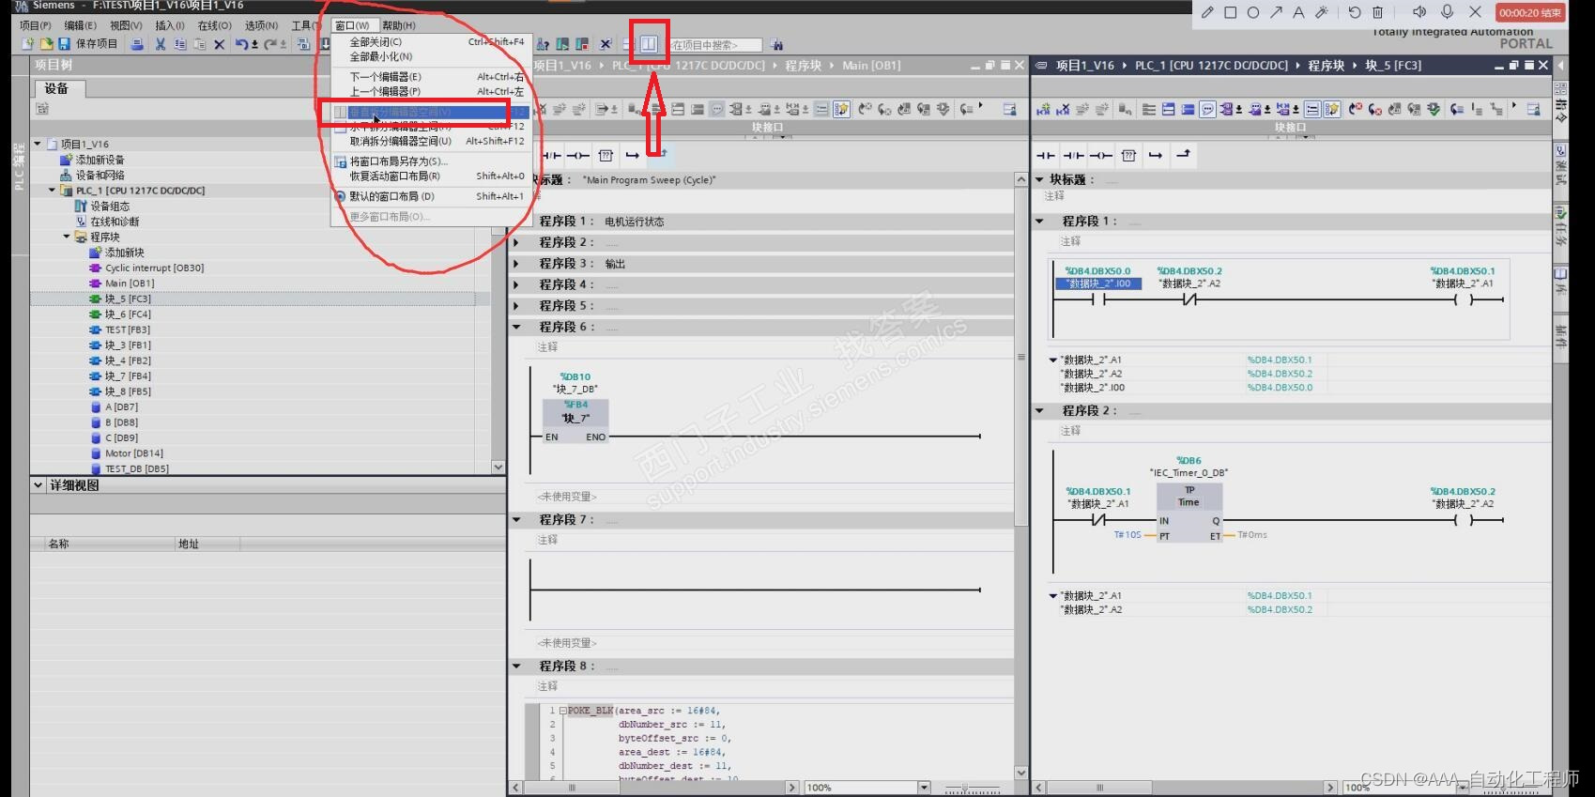The image size is (1595, 797).
Task: Select Main [OB1] in project tree
Action: point(130,283)
